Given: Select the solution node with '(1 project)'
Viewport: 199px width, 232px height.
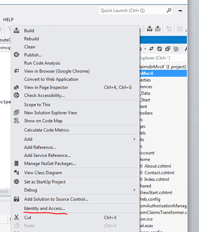Looking at the screenshot, I should pyautogui.click(x=163, y=67).
